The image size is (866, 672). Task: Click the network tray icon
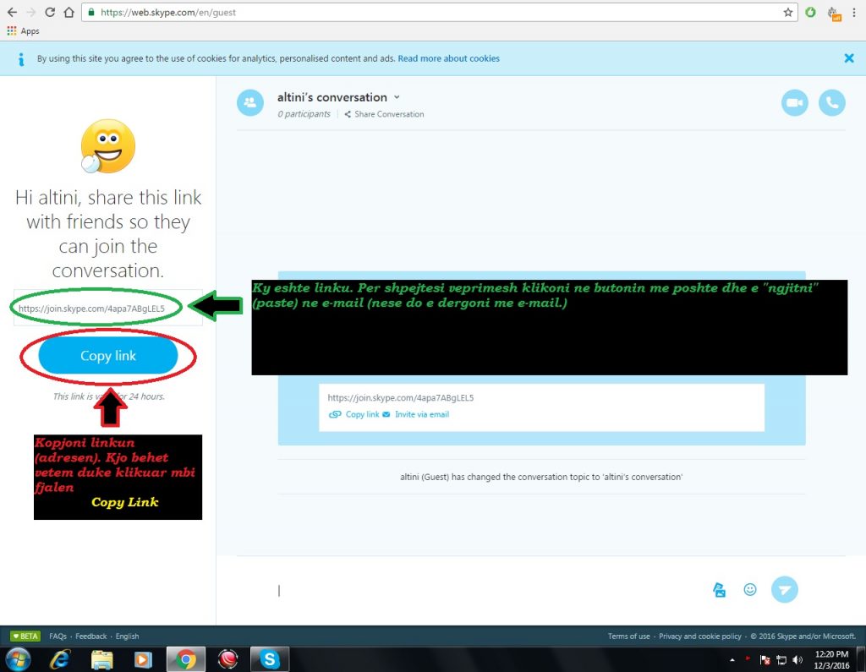point(781,660)
